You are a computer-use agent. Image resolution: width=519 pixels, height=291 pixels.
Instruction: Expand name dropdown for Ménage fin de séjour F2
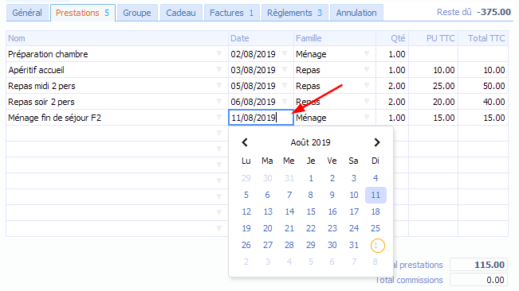tap(219, 117)
